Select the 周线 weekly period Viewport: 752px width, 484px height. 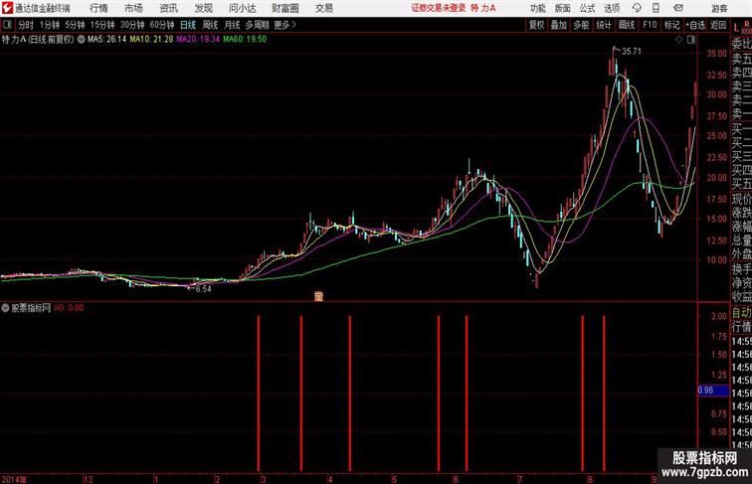click(210, 25)
